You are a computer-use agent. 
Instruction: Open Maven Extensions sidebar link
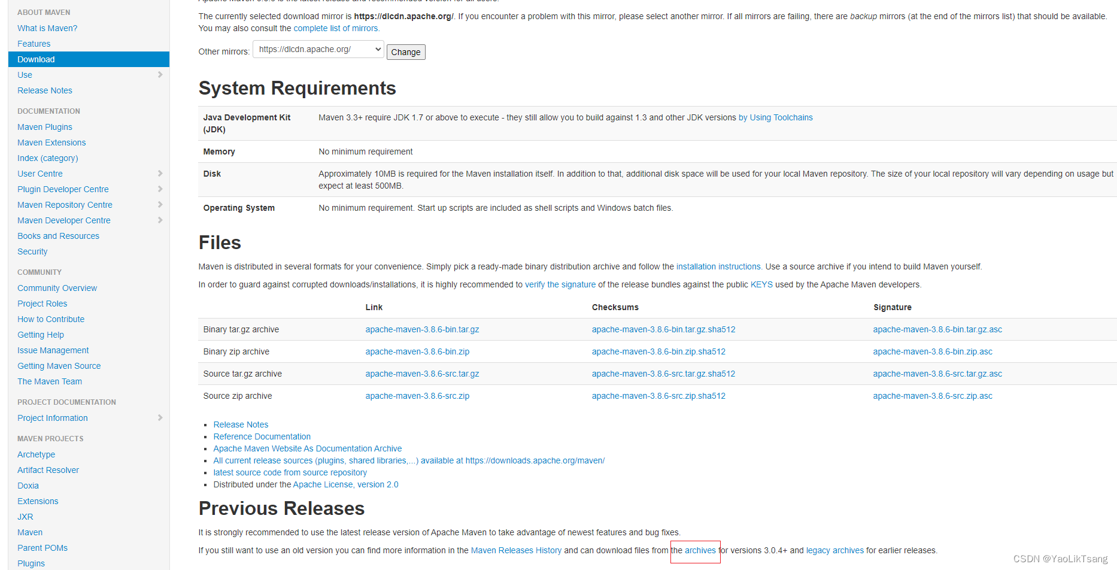click(51, 142)
